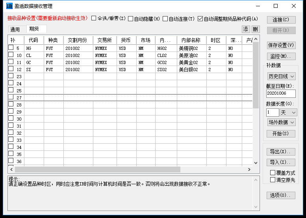Expand the 天 unit dropdown

click(288, 112)
